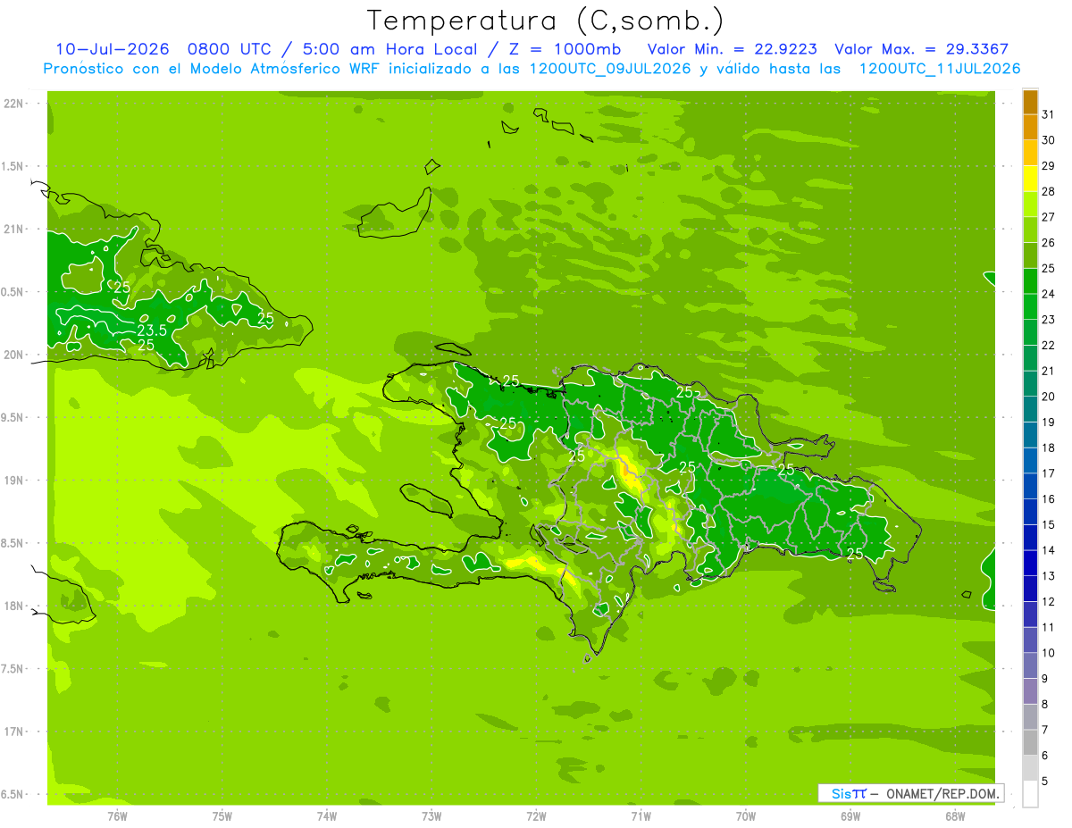This screenshot has width=1072, height=828.
Task: Click the colorbar value '22' without N
Action: 1048,345
